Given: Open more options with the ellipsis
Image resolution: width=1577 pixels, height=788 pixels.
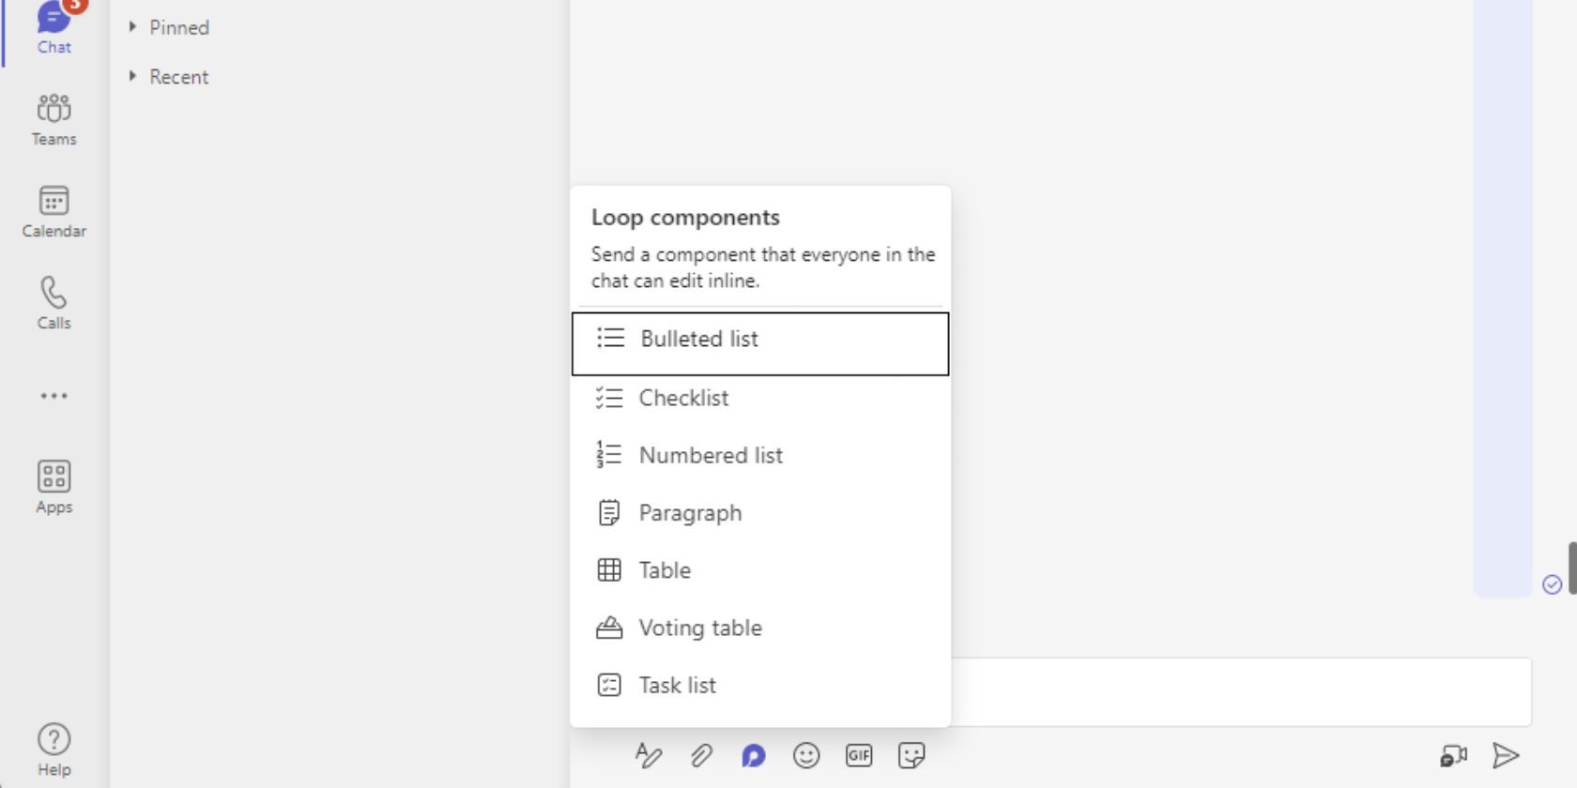Looking at the screenshot, I should [54, 395].
